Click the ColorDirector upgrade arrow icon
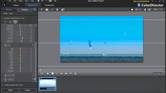Image resolution: width=166 pixels, height=93 pixels. point(139,5)
